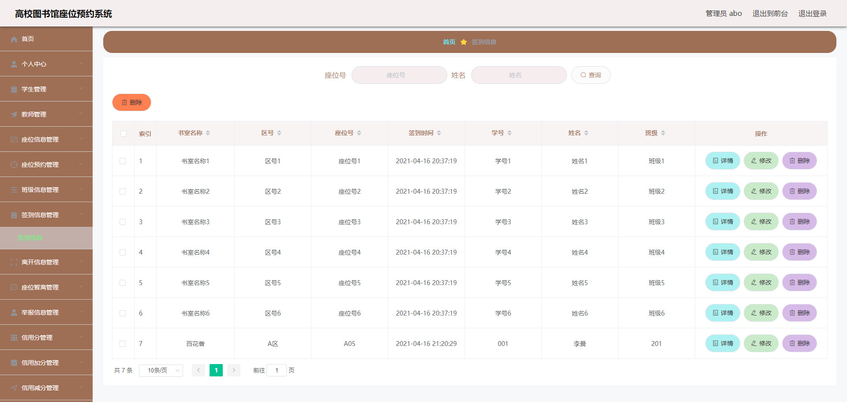Click the 教师管理 paper plane icon

point(14,115)
